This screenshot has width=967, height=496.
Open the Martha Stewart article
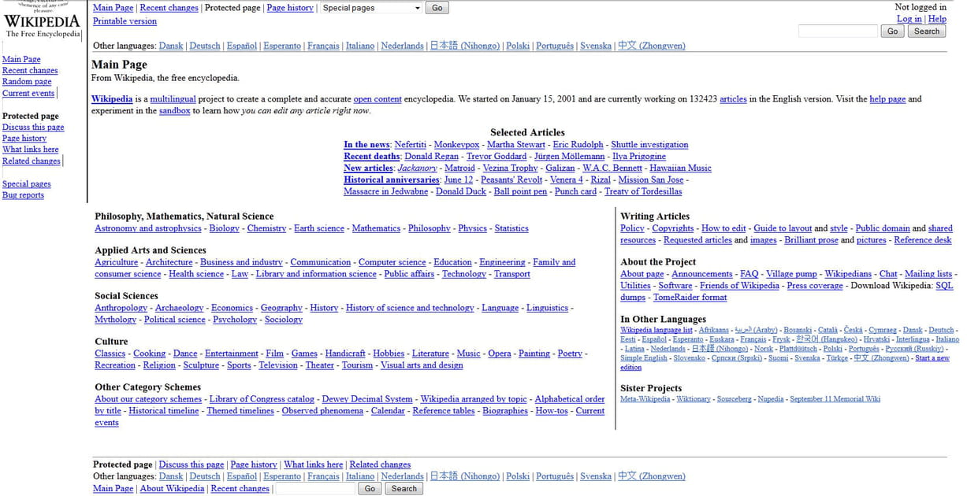(516, 145)
